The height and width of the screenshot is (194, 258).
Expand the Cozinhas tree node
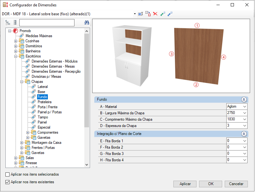point(16,41)
